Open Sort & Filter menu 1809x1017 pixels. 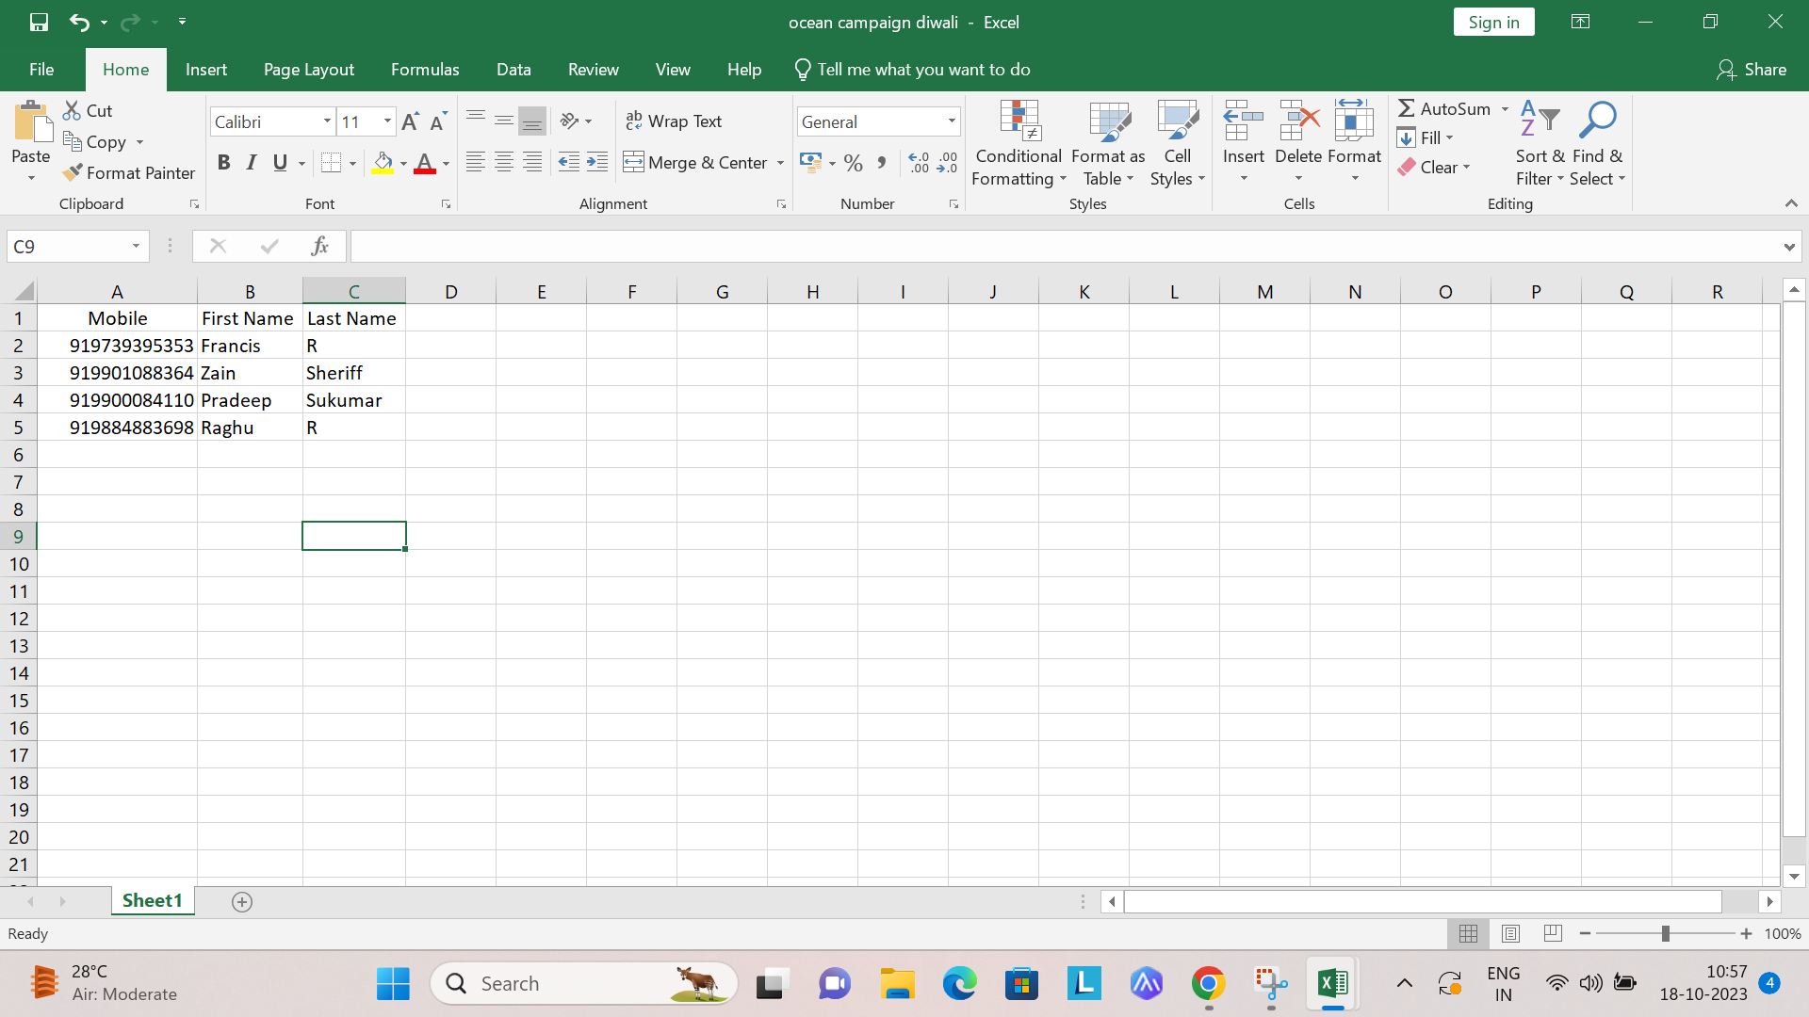click(1540, 144)
